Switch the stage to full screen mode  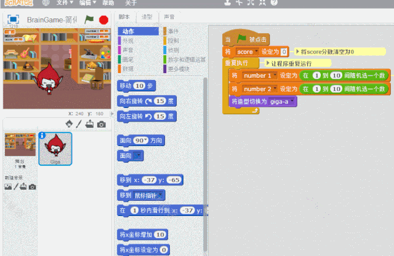[x=13, y=19]
